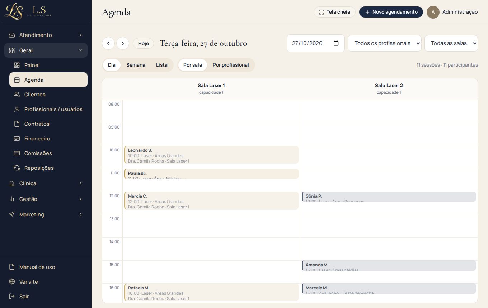
Task: Expand the Atendimento menu section
Action: click(x=46, y=35)
